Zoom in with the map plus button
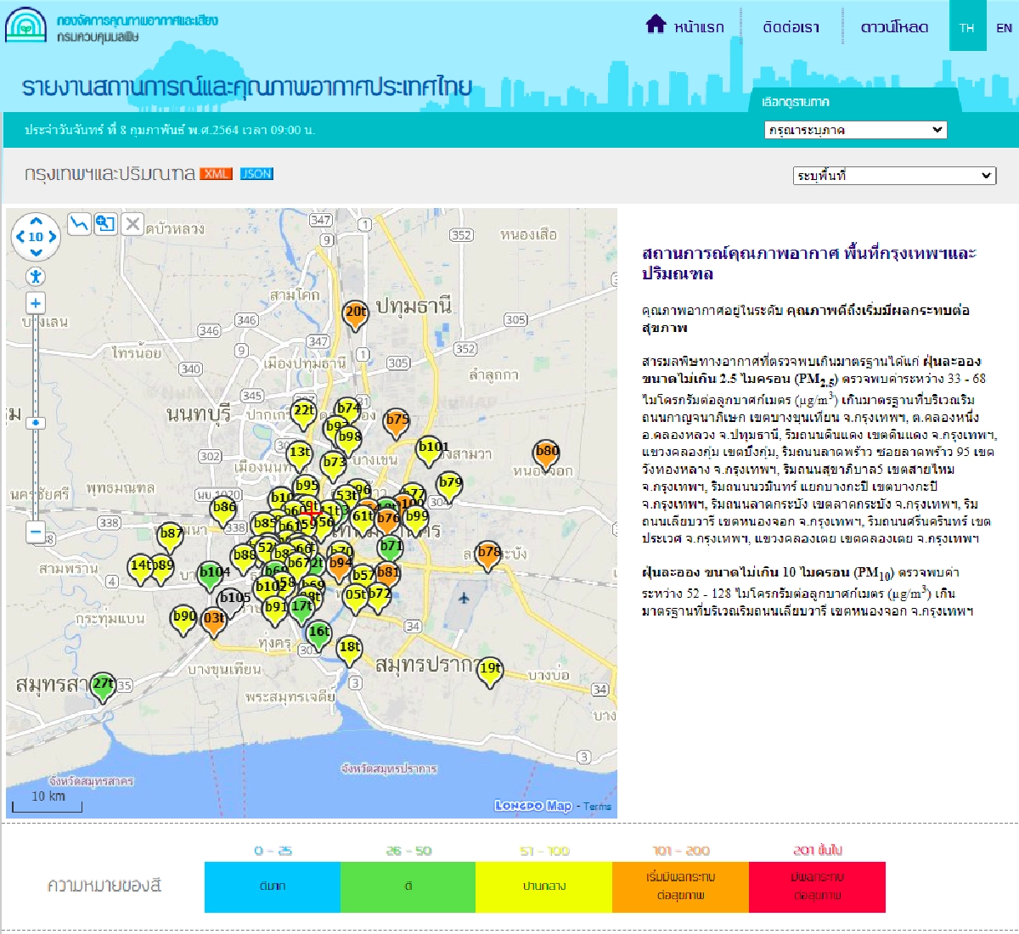The width and height of the screenshot is (1019, 934). click(36, 303)
